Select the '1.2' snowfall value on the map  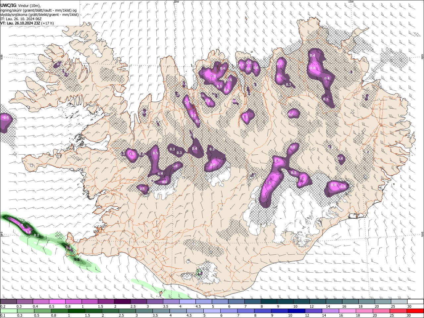click(x=302, y=179)
